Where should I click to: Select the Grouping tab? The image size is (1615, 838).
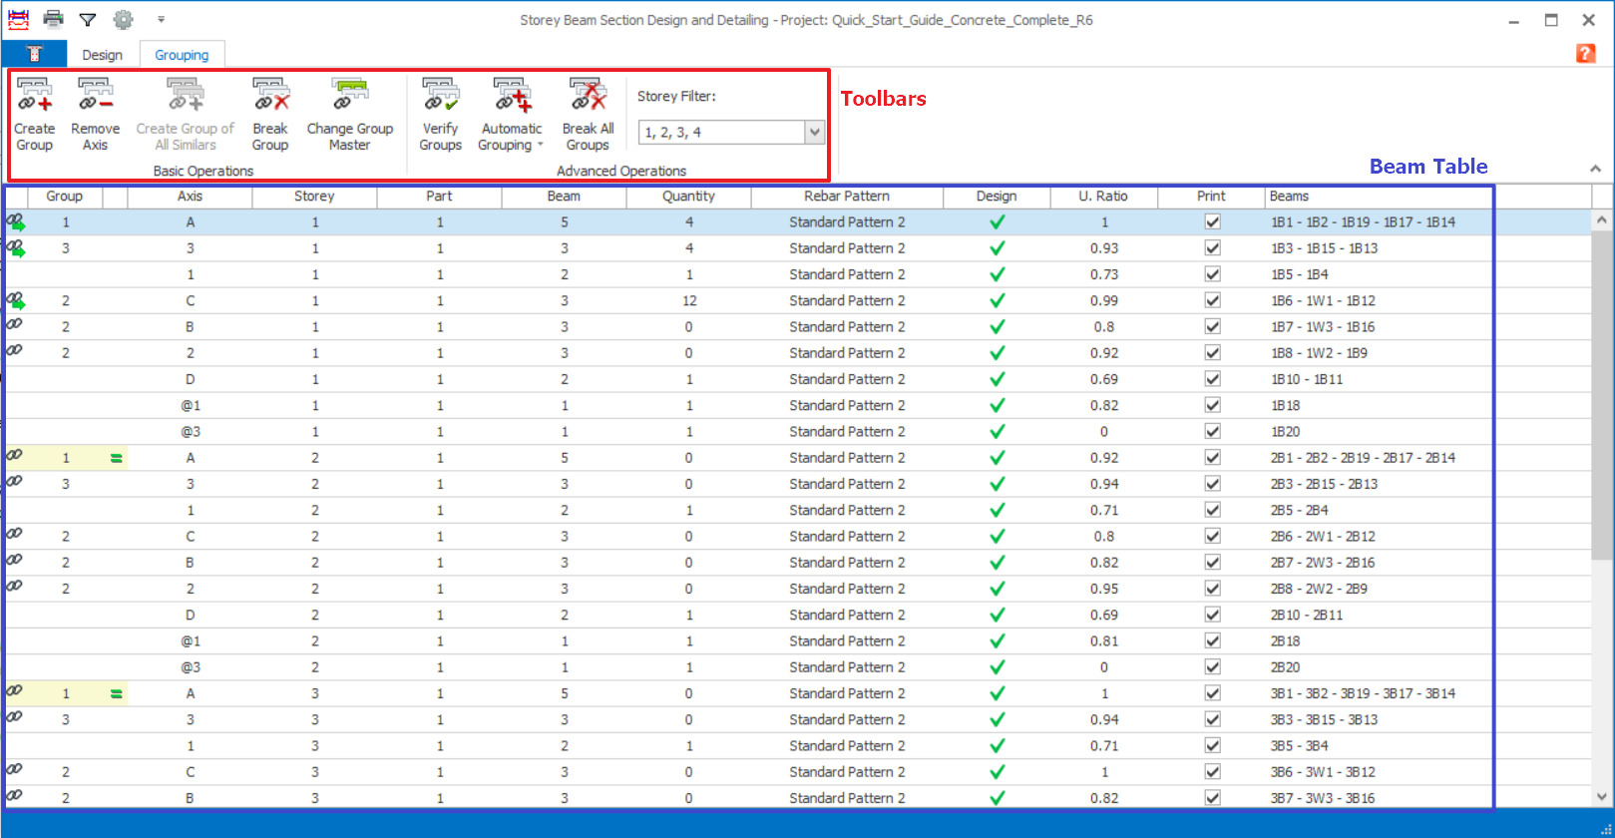(x=182, y=55)
